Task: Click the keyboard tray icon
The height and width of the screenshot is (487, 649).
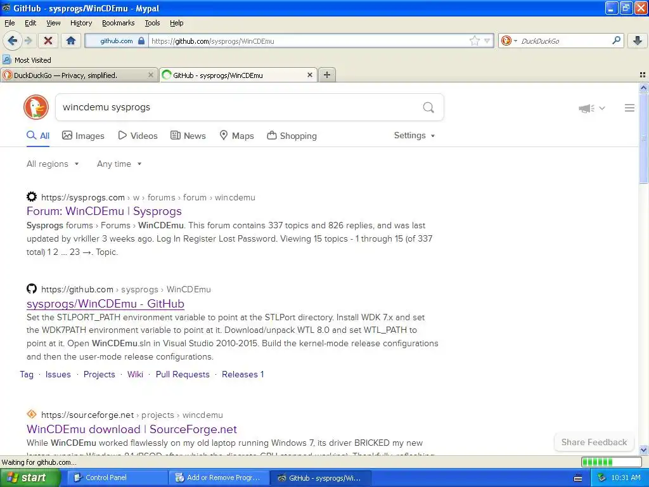Action: click(x=578, y=478)
